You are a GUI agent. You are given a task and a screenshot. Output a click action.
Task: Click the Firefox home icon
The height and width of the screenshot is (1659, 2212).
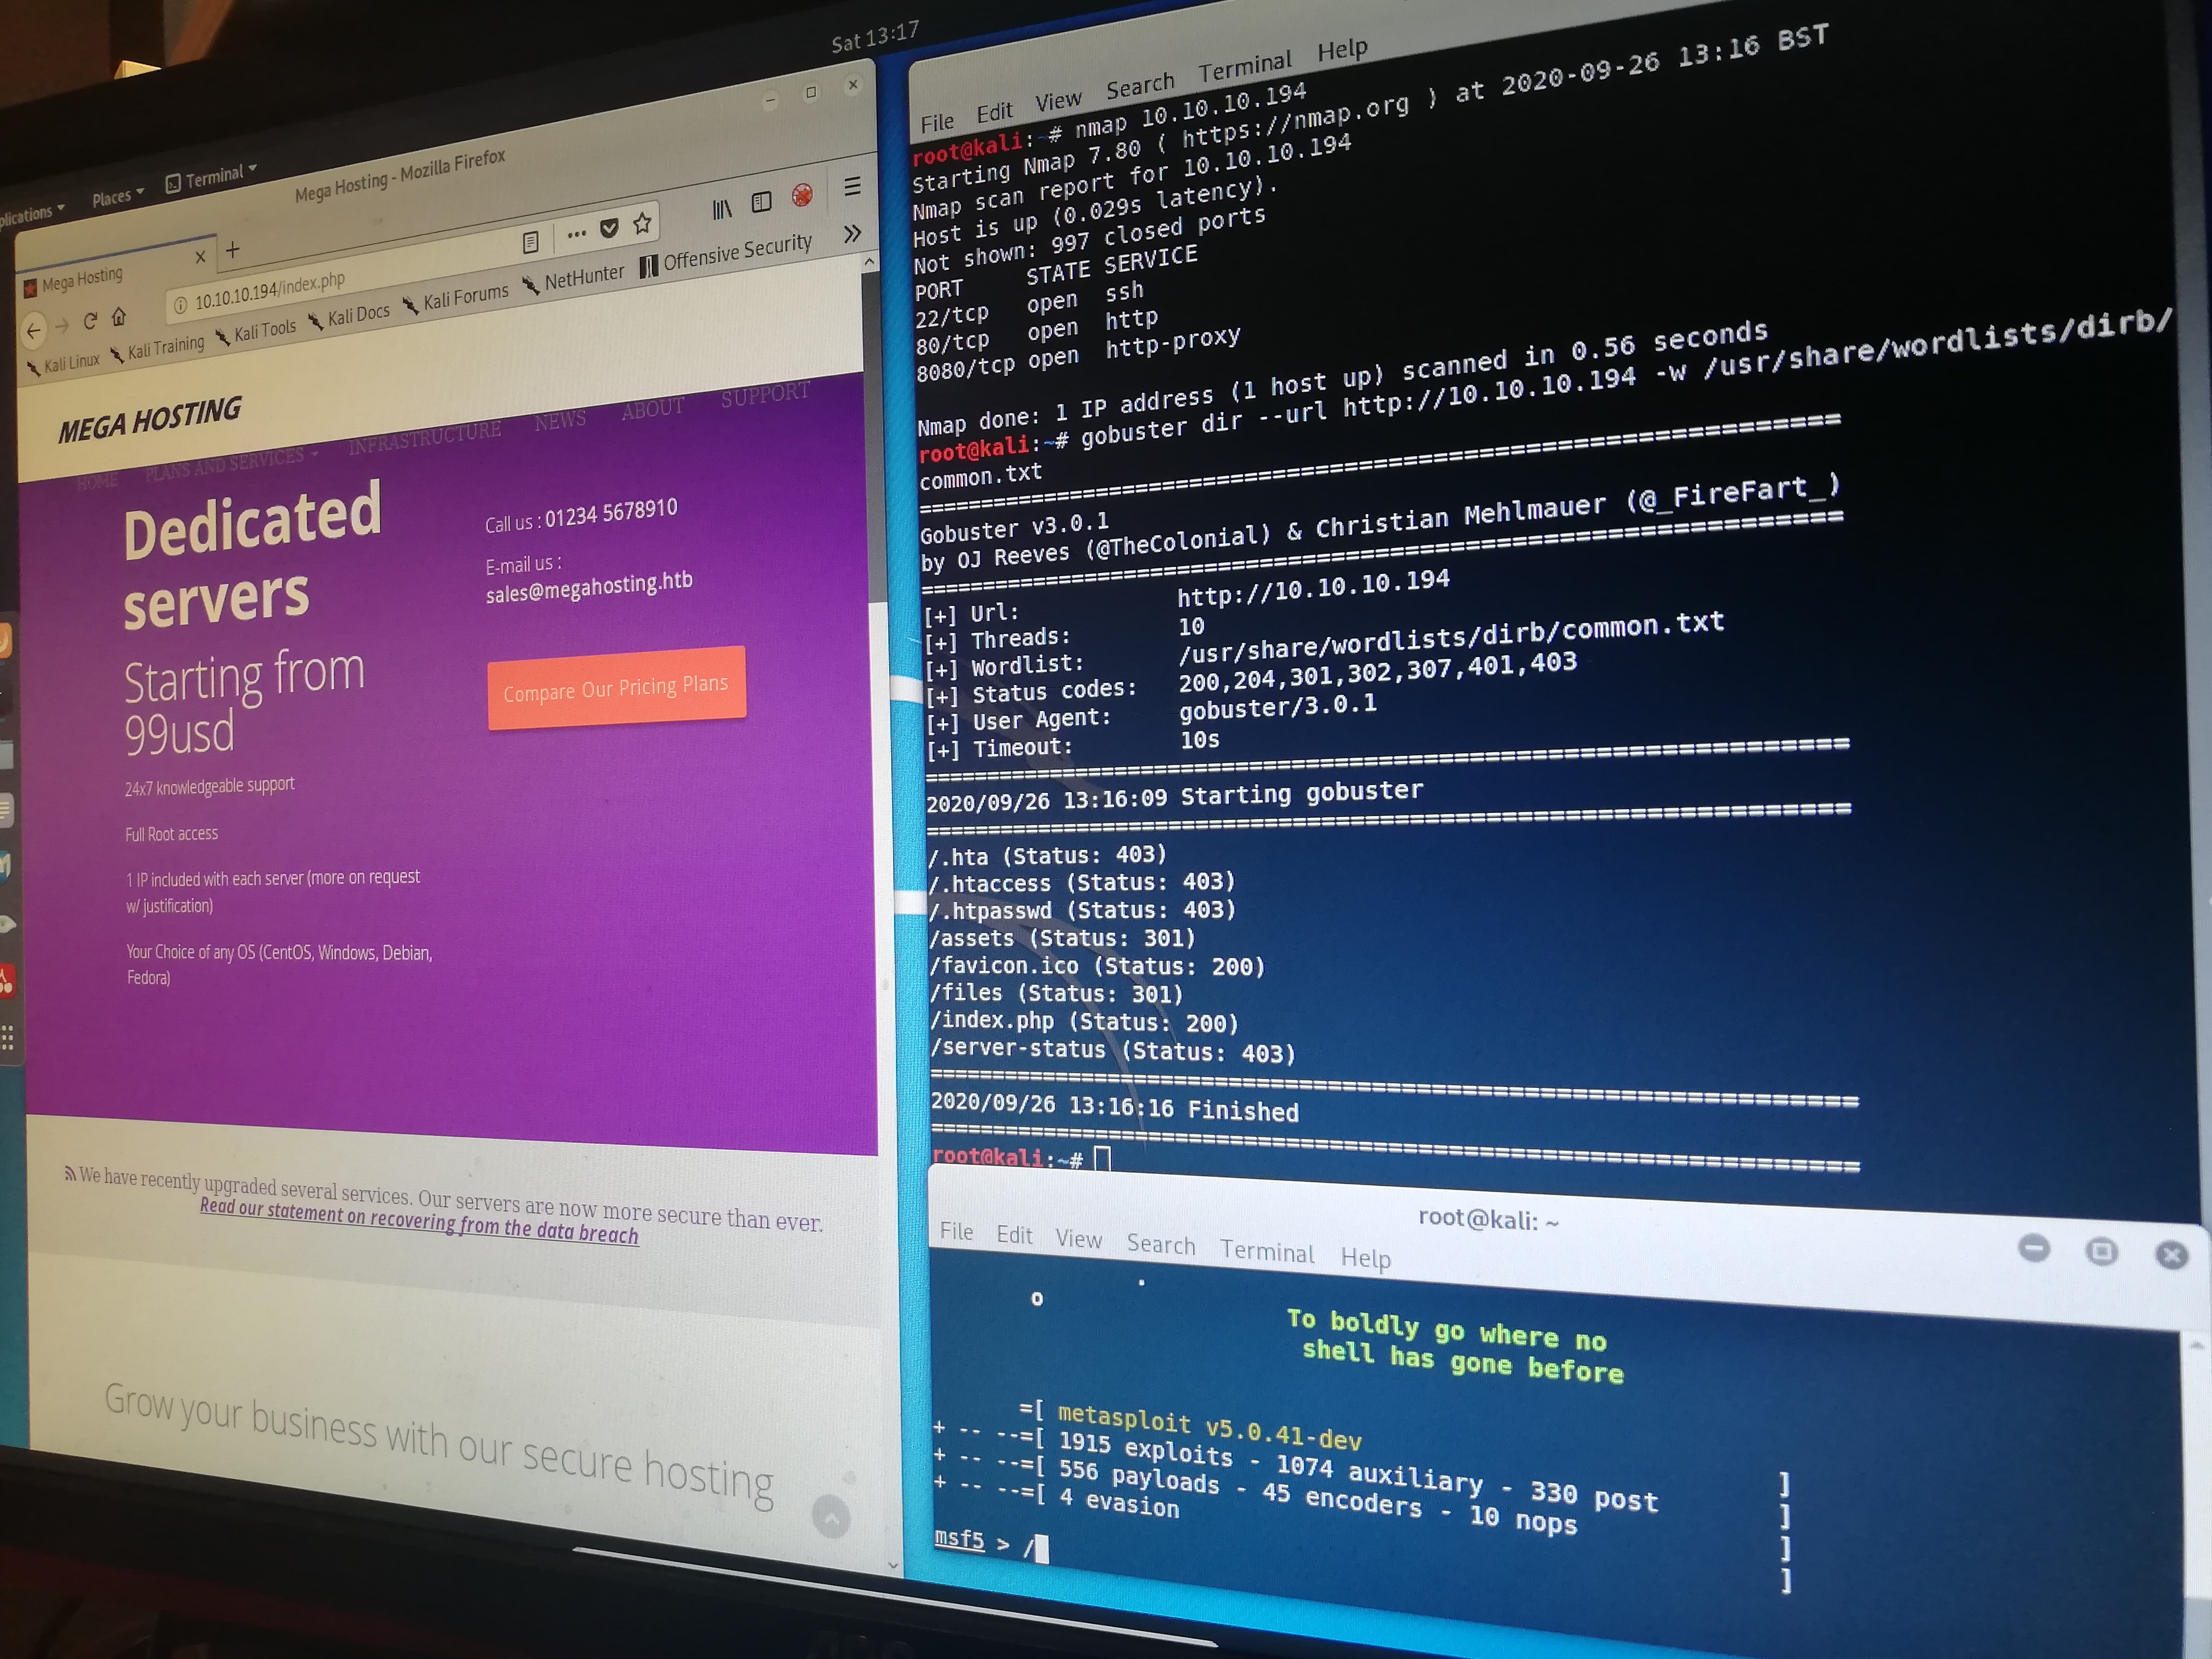tap(119, 317)
